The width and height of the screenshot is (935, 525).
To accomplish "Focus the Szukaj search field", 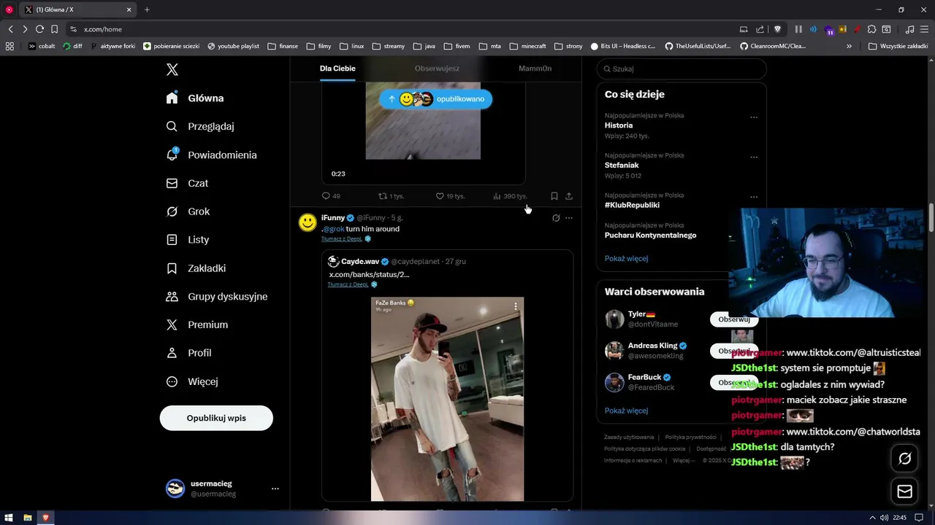I will tap(681, 69).
